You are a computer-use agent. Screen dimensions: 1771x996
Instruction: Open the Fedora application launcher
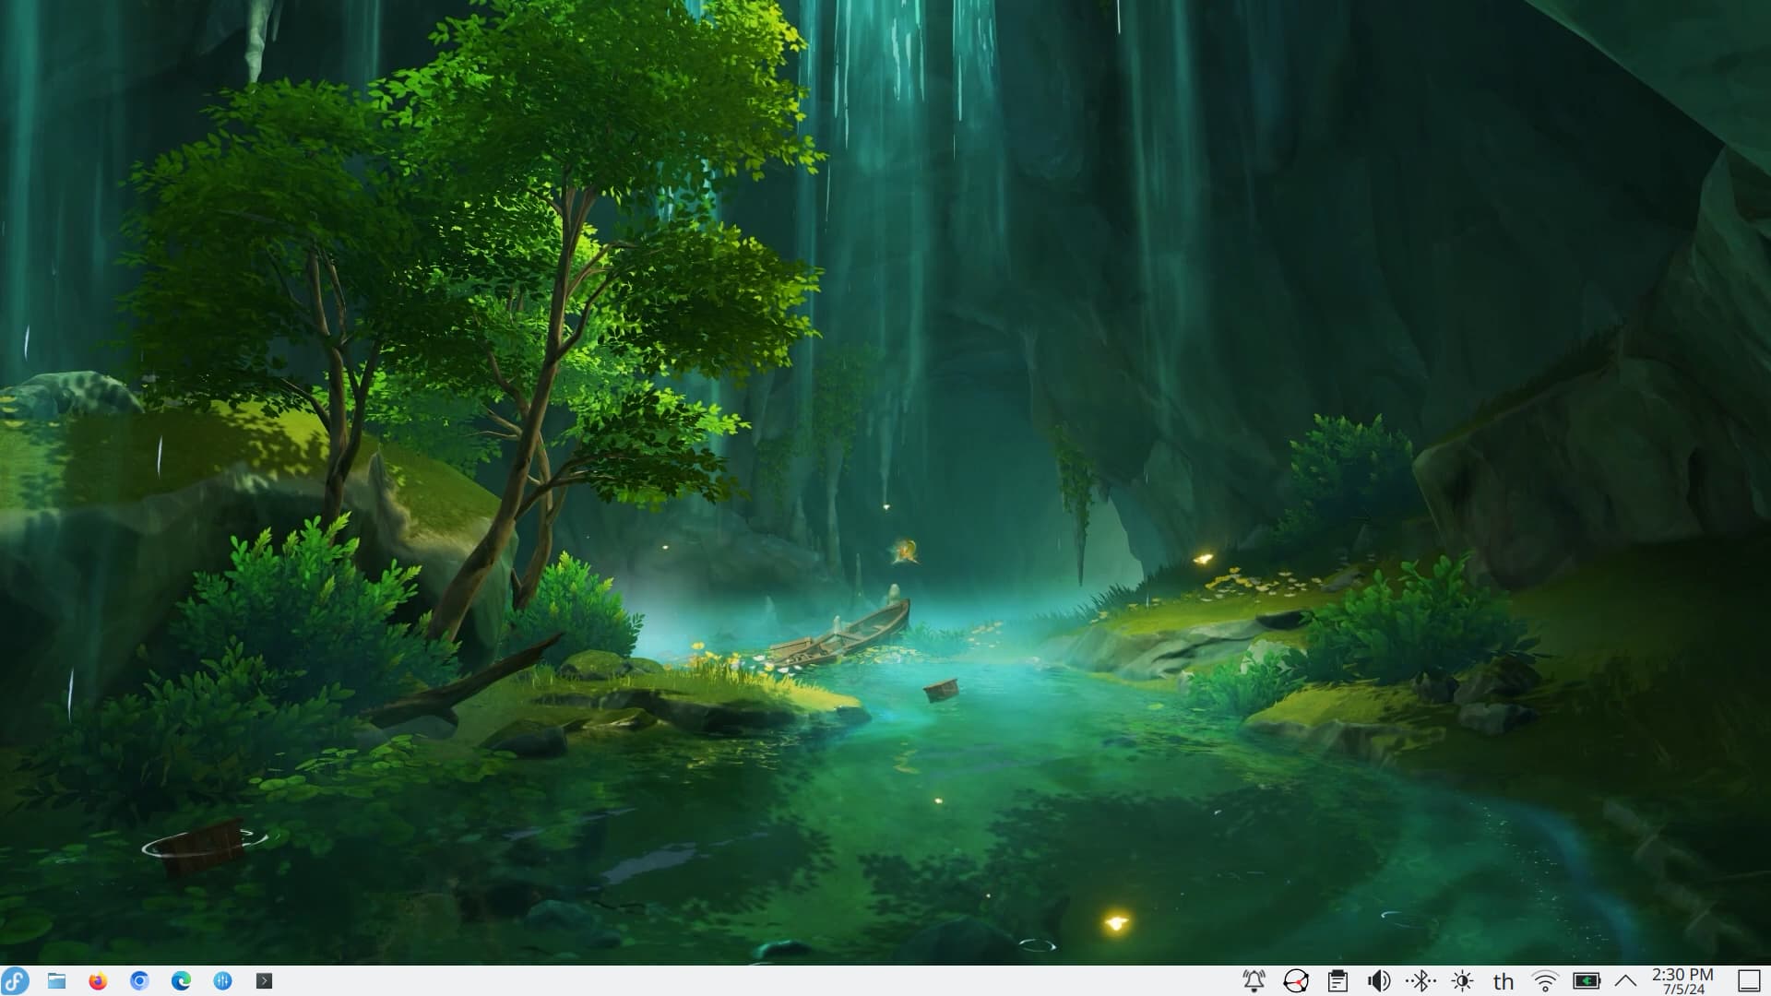(x=16, y=980)
